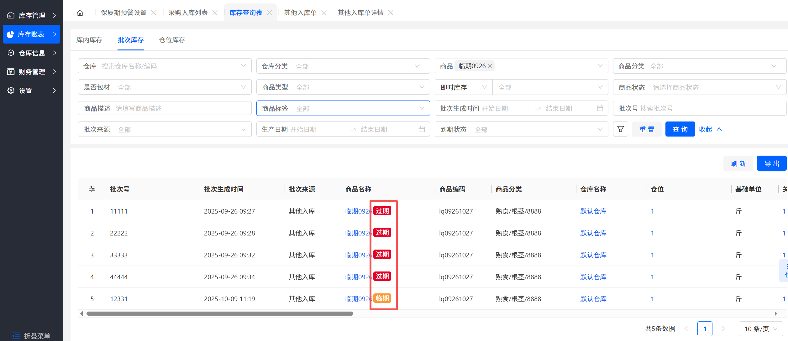Open the 10 条/页 page size selector
Screen dimensions: 788x341
coord(761,329)
